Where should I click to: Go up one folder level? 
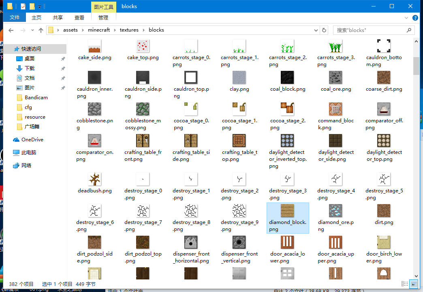[41, 30]
